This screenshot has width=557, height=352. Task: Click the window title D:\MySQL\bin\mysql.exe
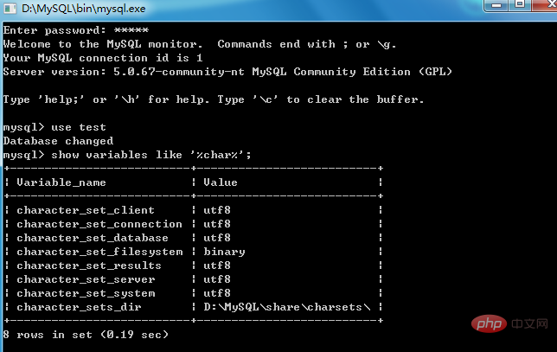point(84,9)
